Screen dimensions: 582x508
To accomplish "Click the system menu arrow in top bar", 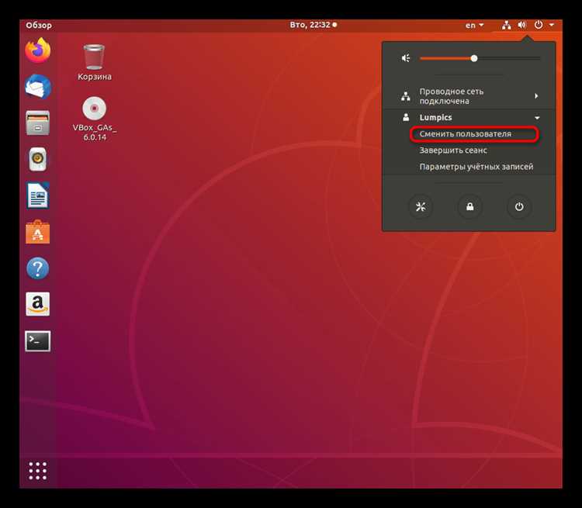I will tap(552, 25).
